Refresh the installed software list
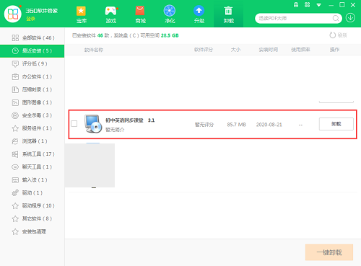The height and width of the screenshot is (266, 361). tap(338, 35)
